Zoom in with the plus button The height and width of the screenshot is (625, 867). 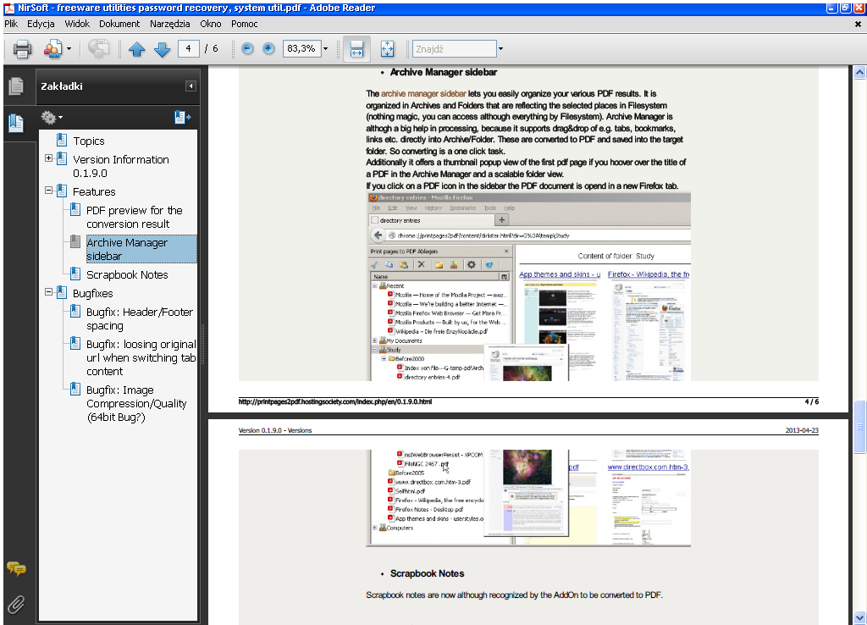(268, 48)
